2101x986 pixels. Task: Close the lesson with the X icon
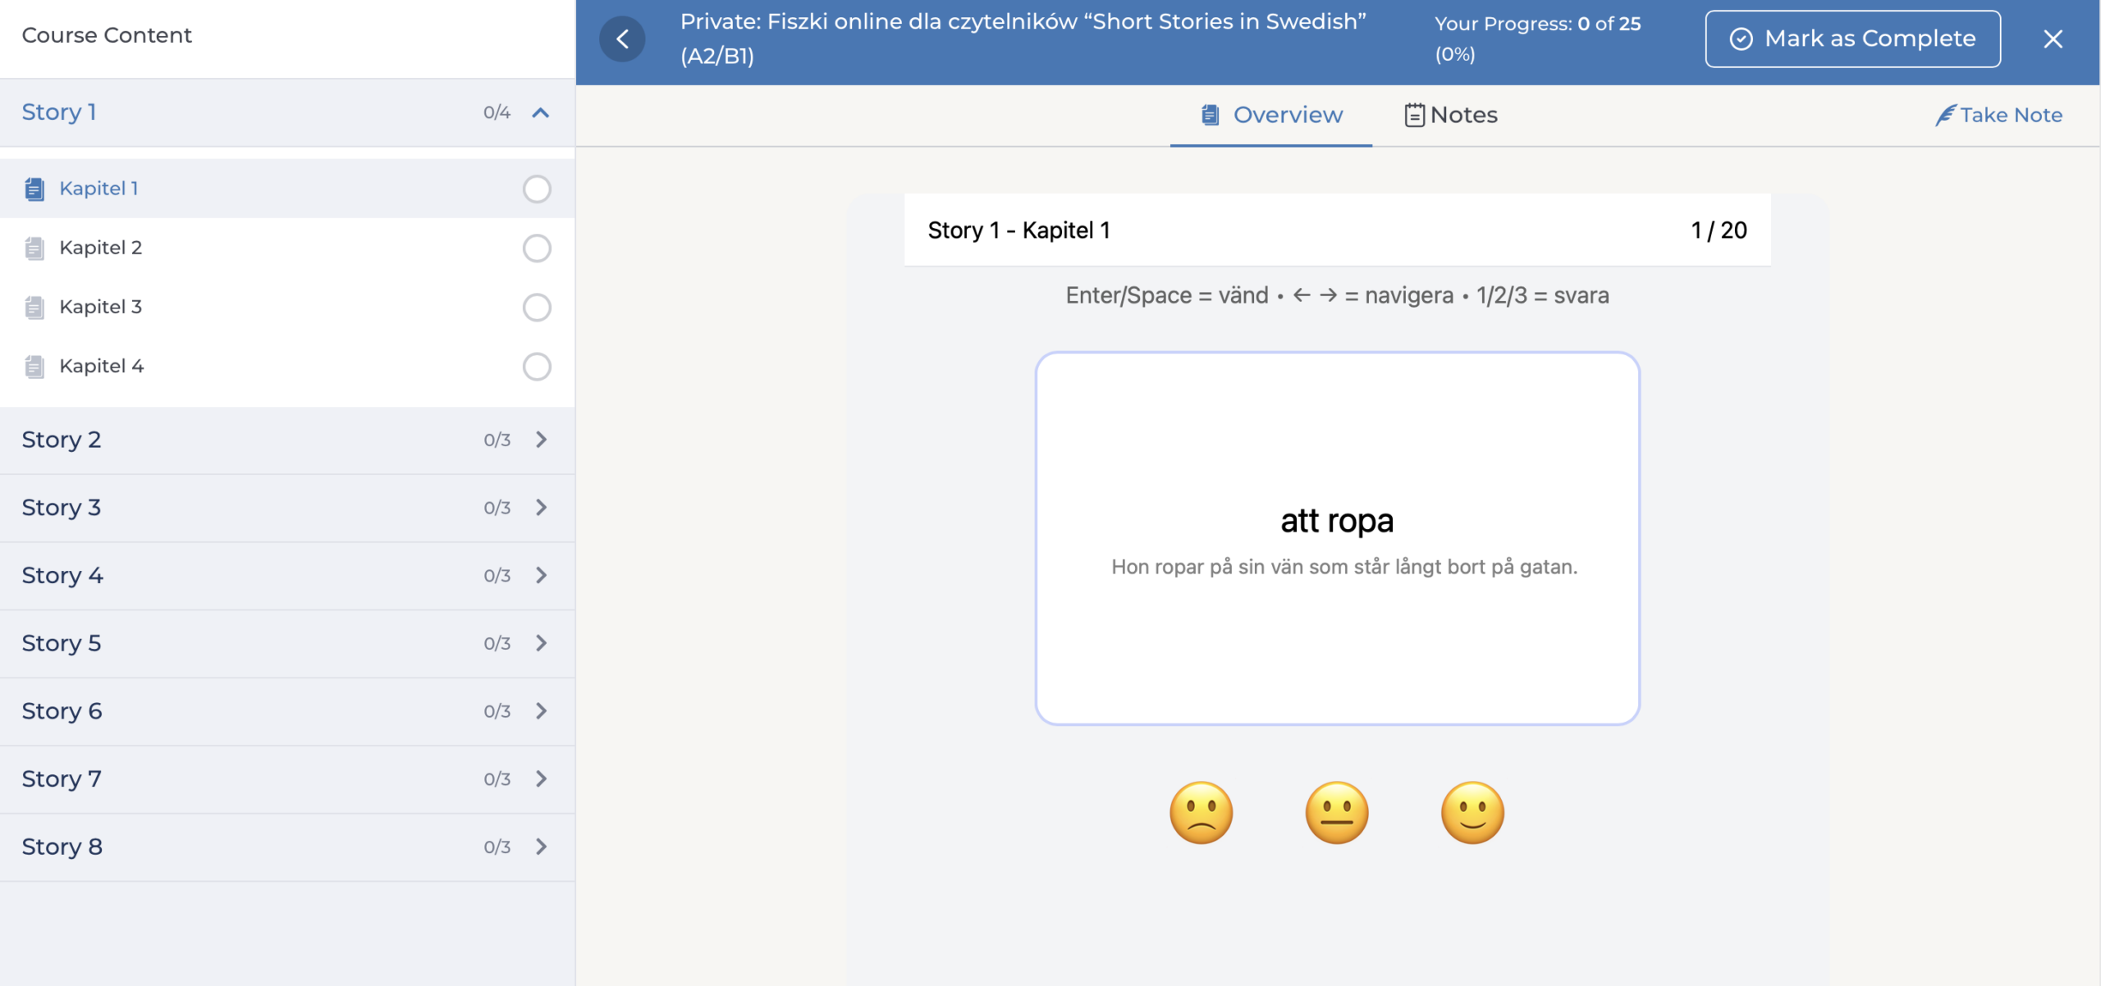coord(2053,39)
